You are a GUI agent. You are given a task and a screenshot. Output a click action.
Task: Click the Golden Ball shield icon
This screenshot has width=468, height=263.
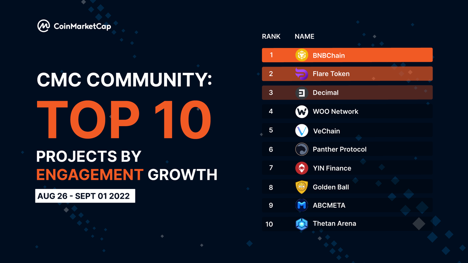(x=302, y=187)
